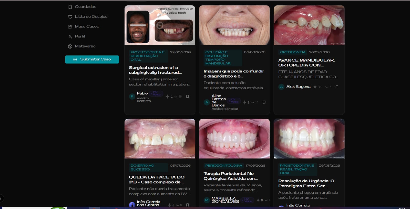Click heart icon beside Lista de Desejos
The image size is (410, 209).
[70, 17]
